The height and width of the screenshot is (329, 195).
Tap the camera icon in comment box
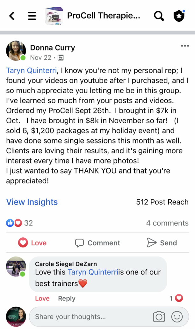point(159,317)
